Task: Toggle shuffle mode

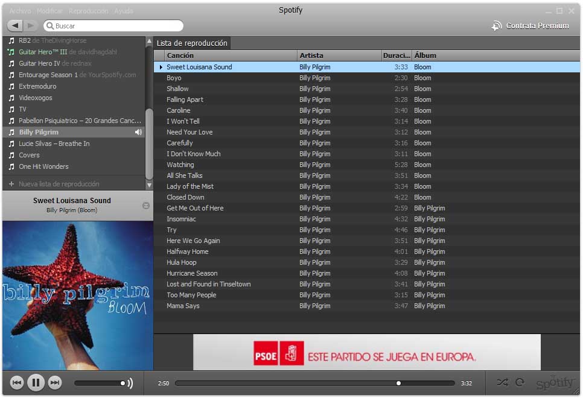Action: click(x=502, y=382)
